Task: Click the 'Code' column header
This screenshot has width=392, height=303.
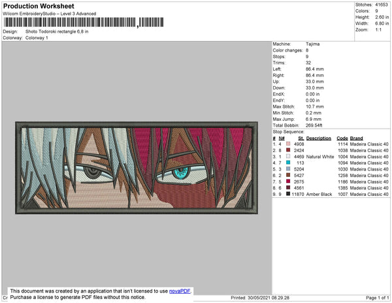Action: pyautogui.click(x=342, y=138)
